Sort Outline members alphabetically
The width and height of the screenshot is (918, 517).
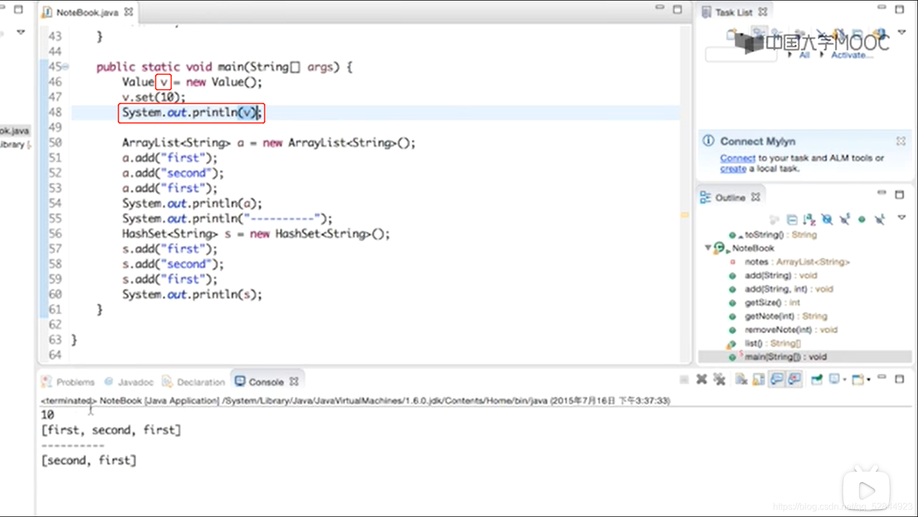tap(809, 220)
